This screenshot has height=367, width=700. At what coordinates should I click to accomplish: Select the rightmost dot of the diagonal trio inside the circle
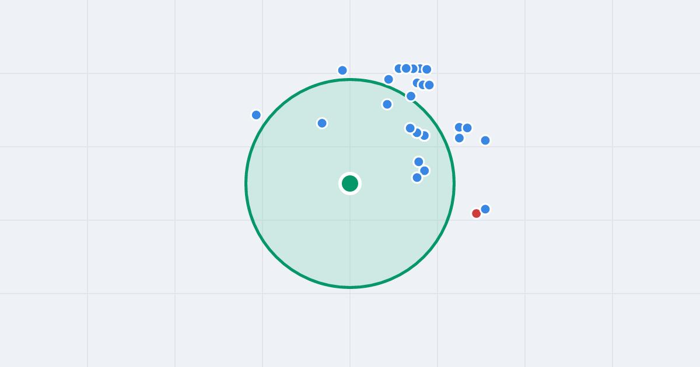[x=424, y=136]
